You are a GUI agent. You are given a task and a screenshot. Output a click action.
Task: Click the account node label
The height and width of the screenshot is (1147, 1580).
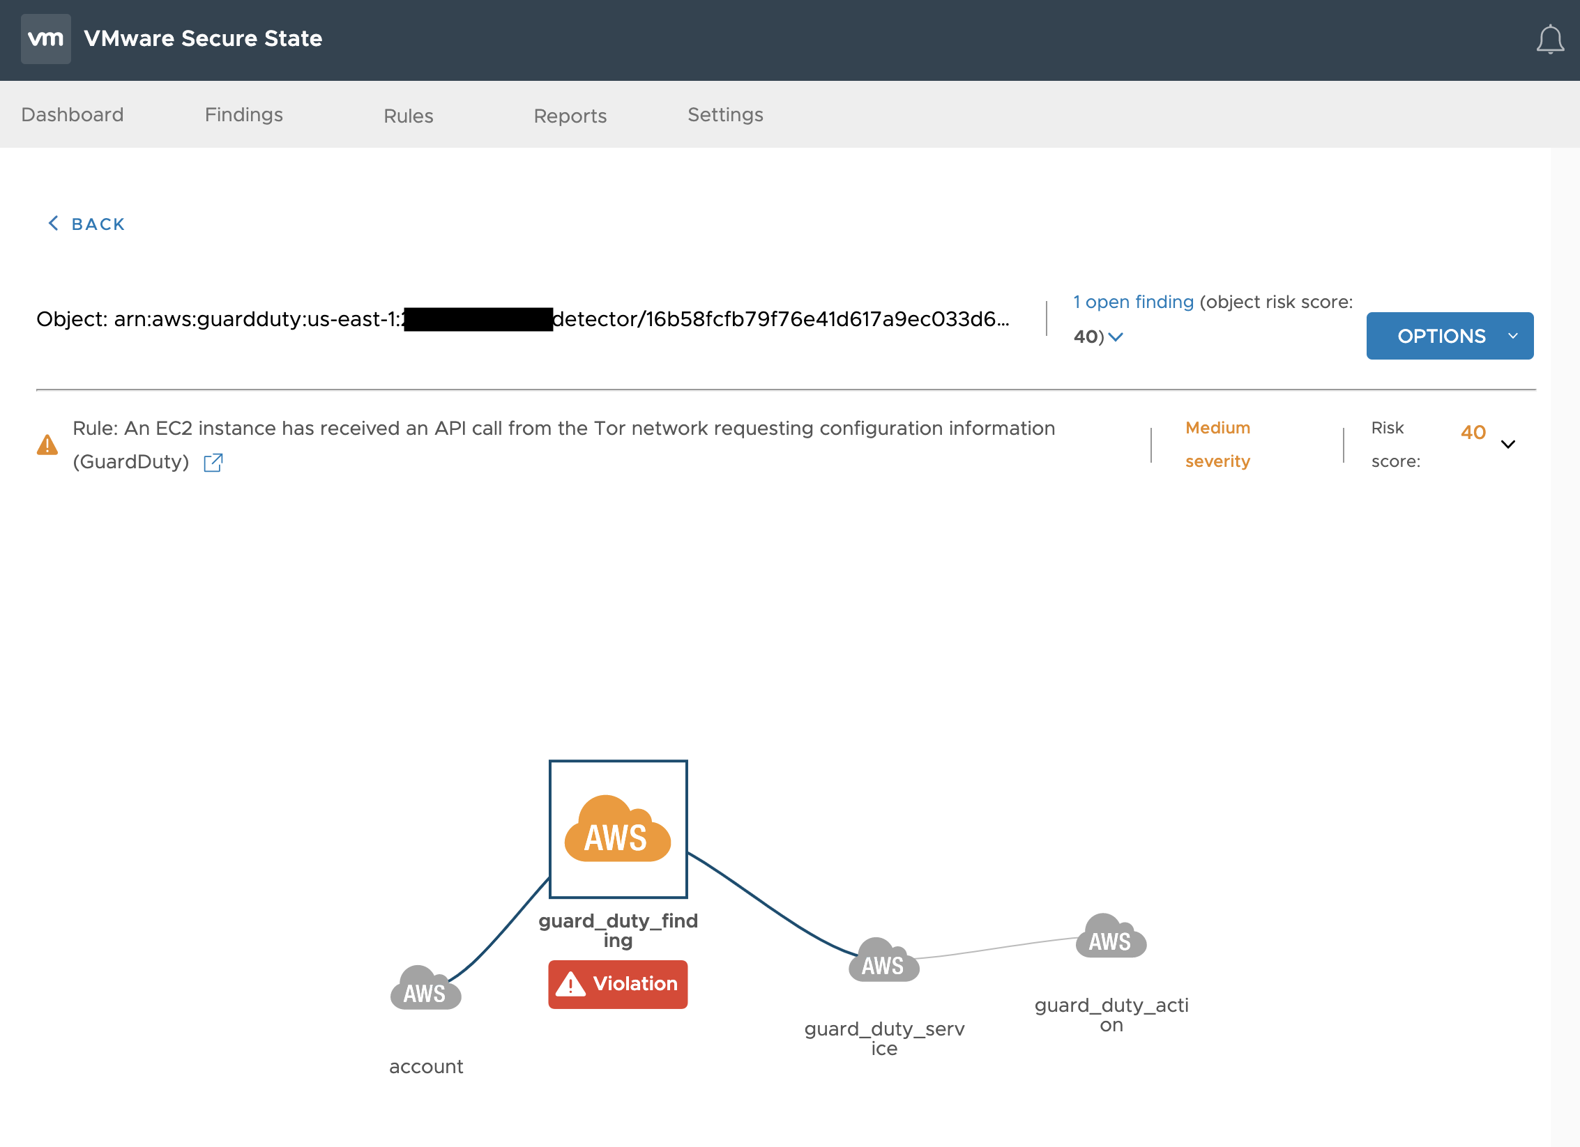point(426,1066)
